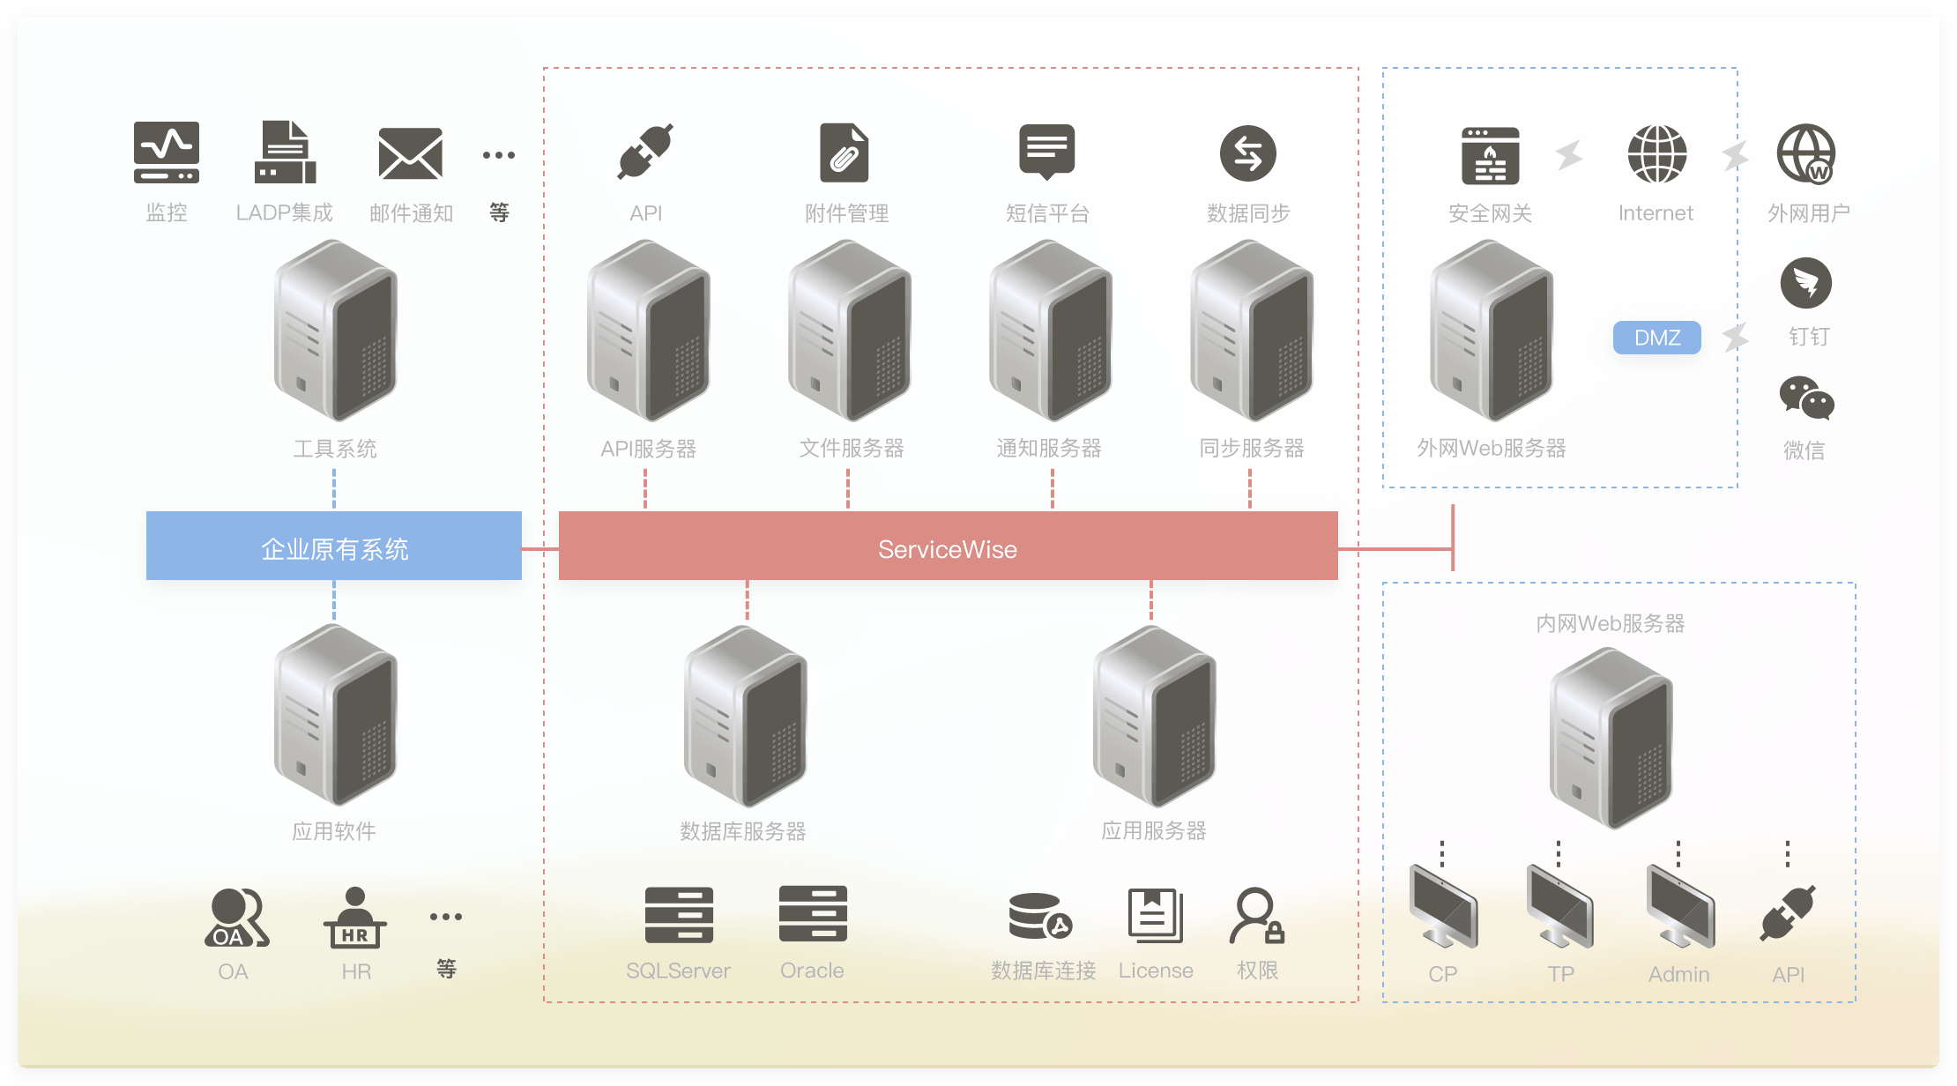Click the lightning bolt between 安全网关 and Internet
The width and height of the screenshot is (1957, 1086).
click(x=1569, y=155)
